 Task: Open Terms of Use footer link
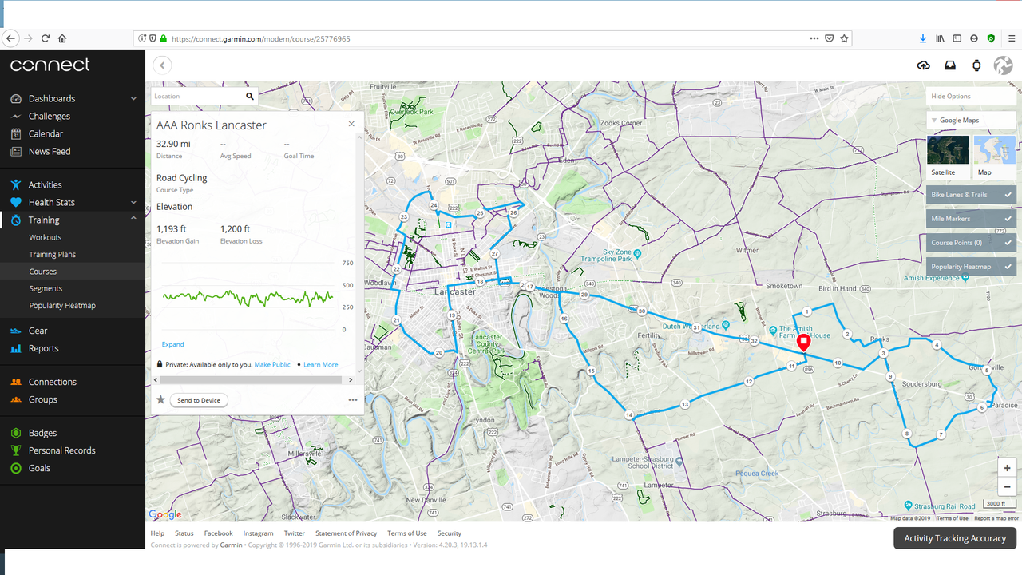tap(407, 533)
